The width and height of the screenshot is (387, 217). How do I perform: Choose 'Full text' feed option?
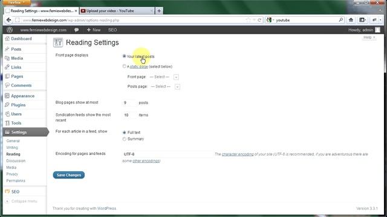[x=124, y=133]
